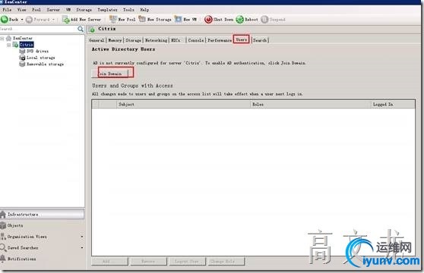Image resolution: width=424 pixels, height=273 pixels.
Task: Click the New Storage toolbar icon
Action: [142, 19]
